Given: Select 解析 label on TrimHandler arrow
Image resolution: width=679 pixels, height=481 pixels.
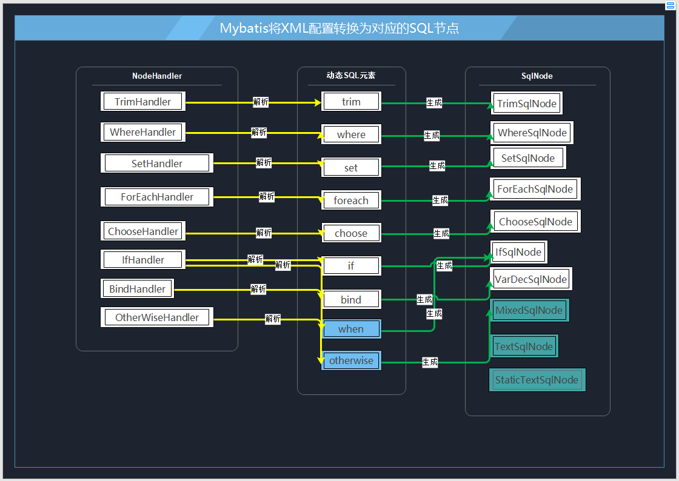Looking at the screenshot, I should [261, 102].
